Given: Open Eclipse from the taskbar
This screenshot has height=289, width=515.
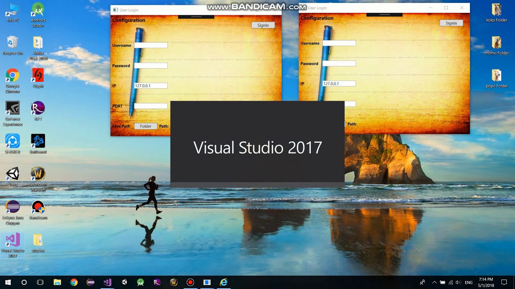Looking at the screenshot, I should point(91,282).
